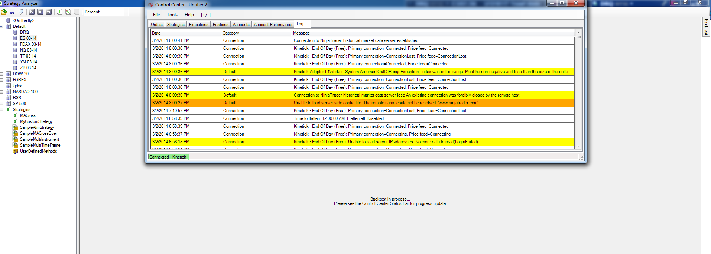Select the ES 03-14 instrument
711x254 pixels.
point(28,38)
